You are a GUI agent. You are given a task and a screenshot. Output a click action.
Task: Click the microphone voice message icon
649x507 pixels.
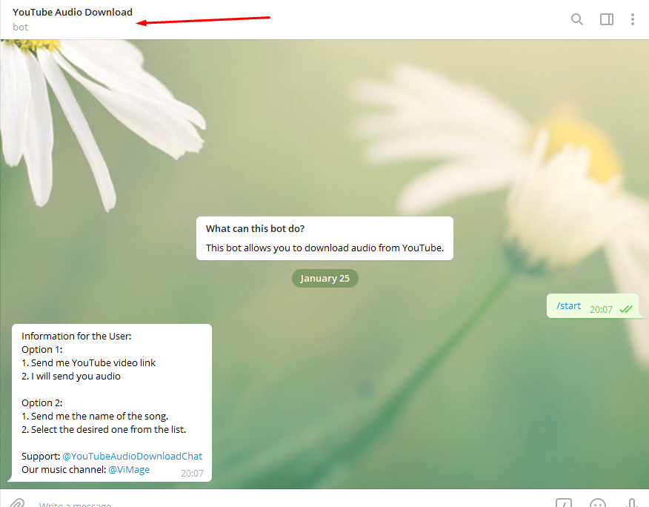click(632, 503)
